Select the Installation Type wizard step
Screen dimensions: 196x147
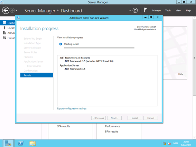[x=32, y=43]
